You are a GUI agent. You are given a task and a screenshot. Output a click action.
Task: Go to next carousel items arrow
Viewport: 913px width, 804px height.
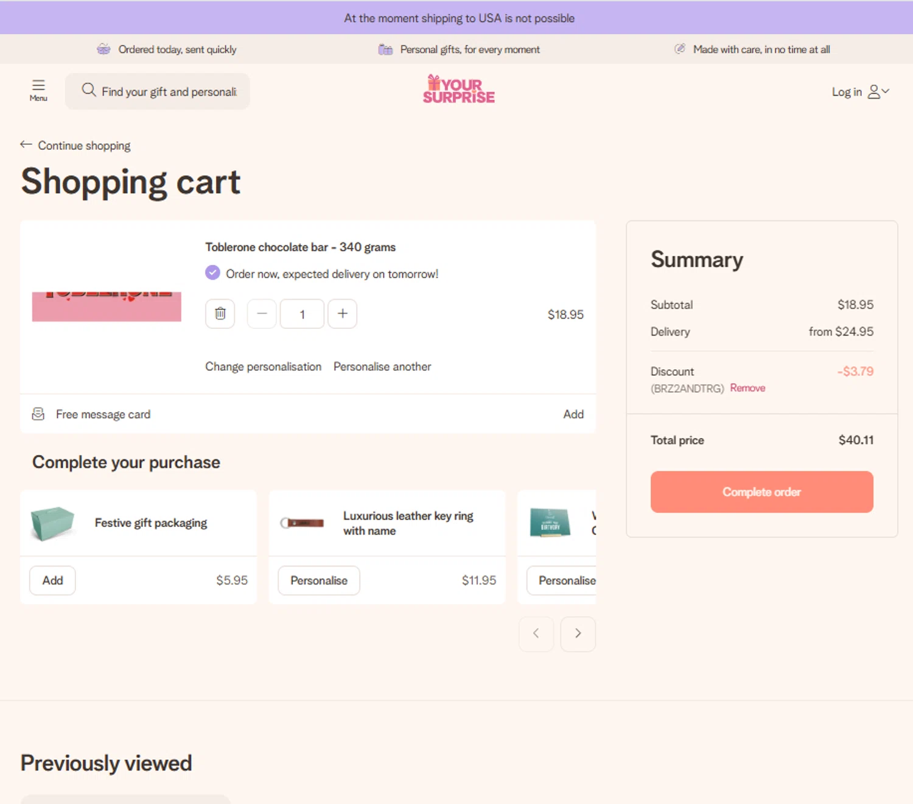578,634
